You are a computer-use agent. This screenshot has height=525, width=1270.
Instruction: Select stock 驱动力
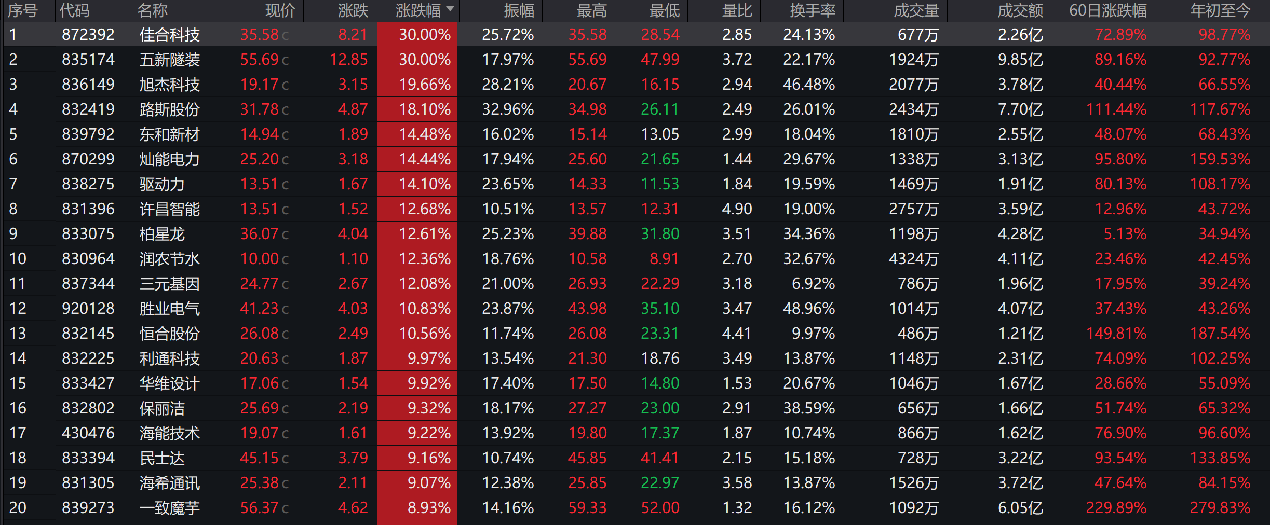(x=162, y=184)
